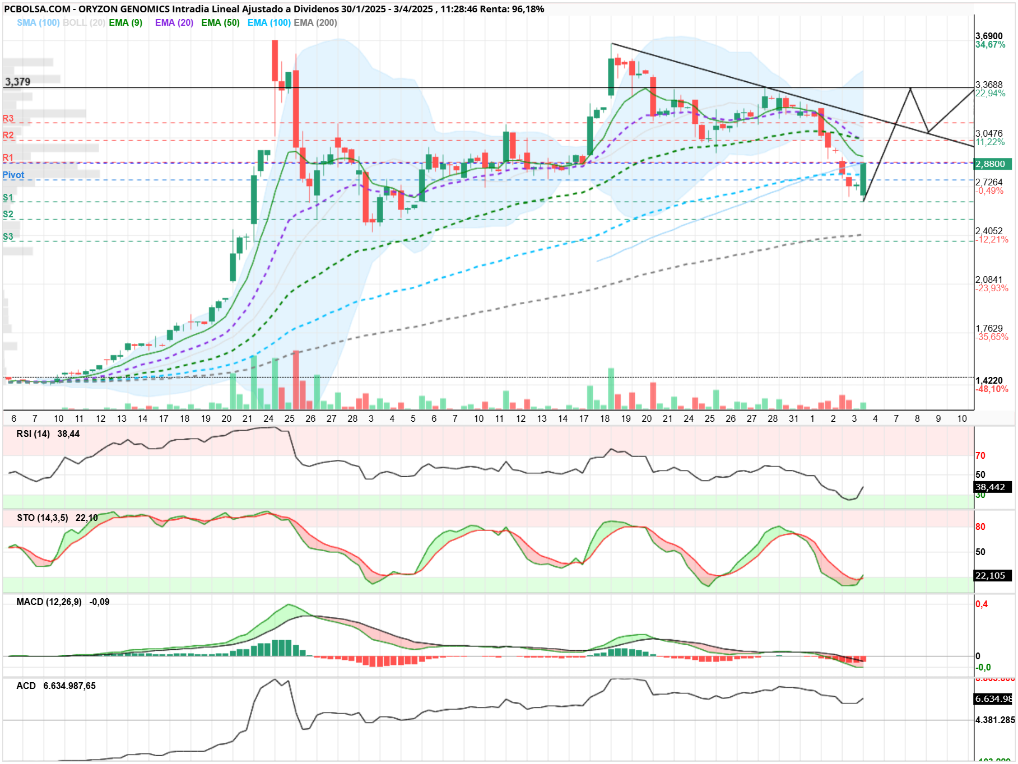Click the EMA (9) legend label
The width and height of the screenshot is (1018, 764).
125,22
